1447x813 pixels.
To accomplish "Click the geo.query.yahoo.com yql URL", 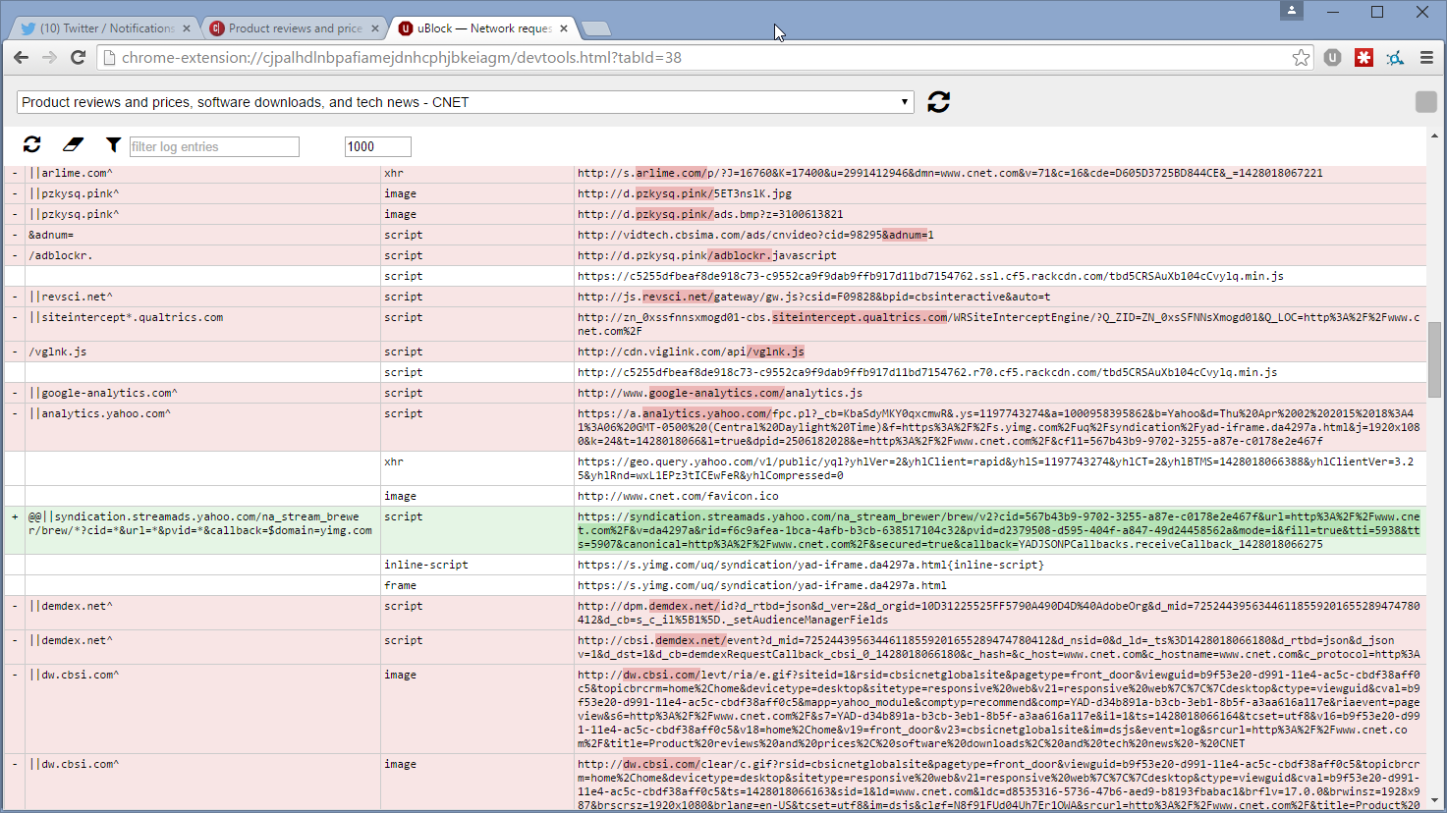I will [998, 468].
